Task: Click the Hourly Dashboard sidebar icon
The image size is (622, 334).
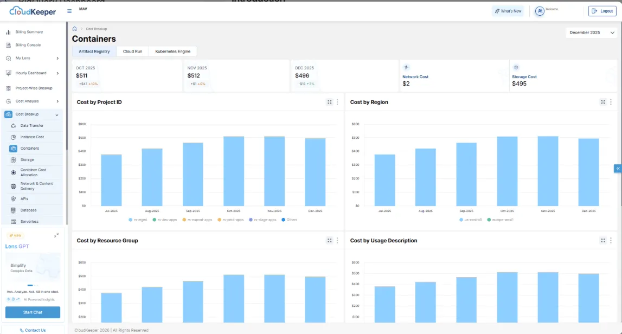Action: click(8, 73)
